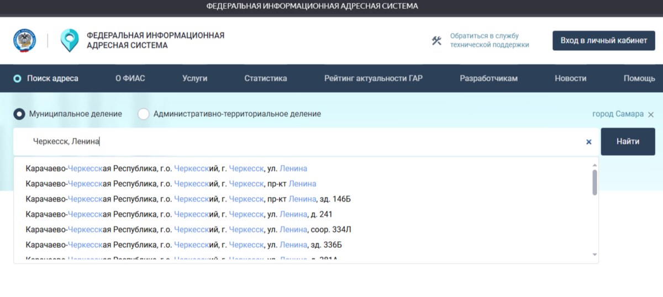Click the suggestions list scroll-up arrow
Viewport: 663px width, 297px height.
[594, 165]
